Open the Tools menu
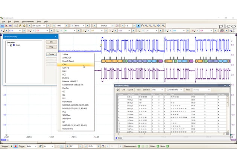The image size is (237, 165). [39, 21]
